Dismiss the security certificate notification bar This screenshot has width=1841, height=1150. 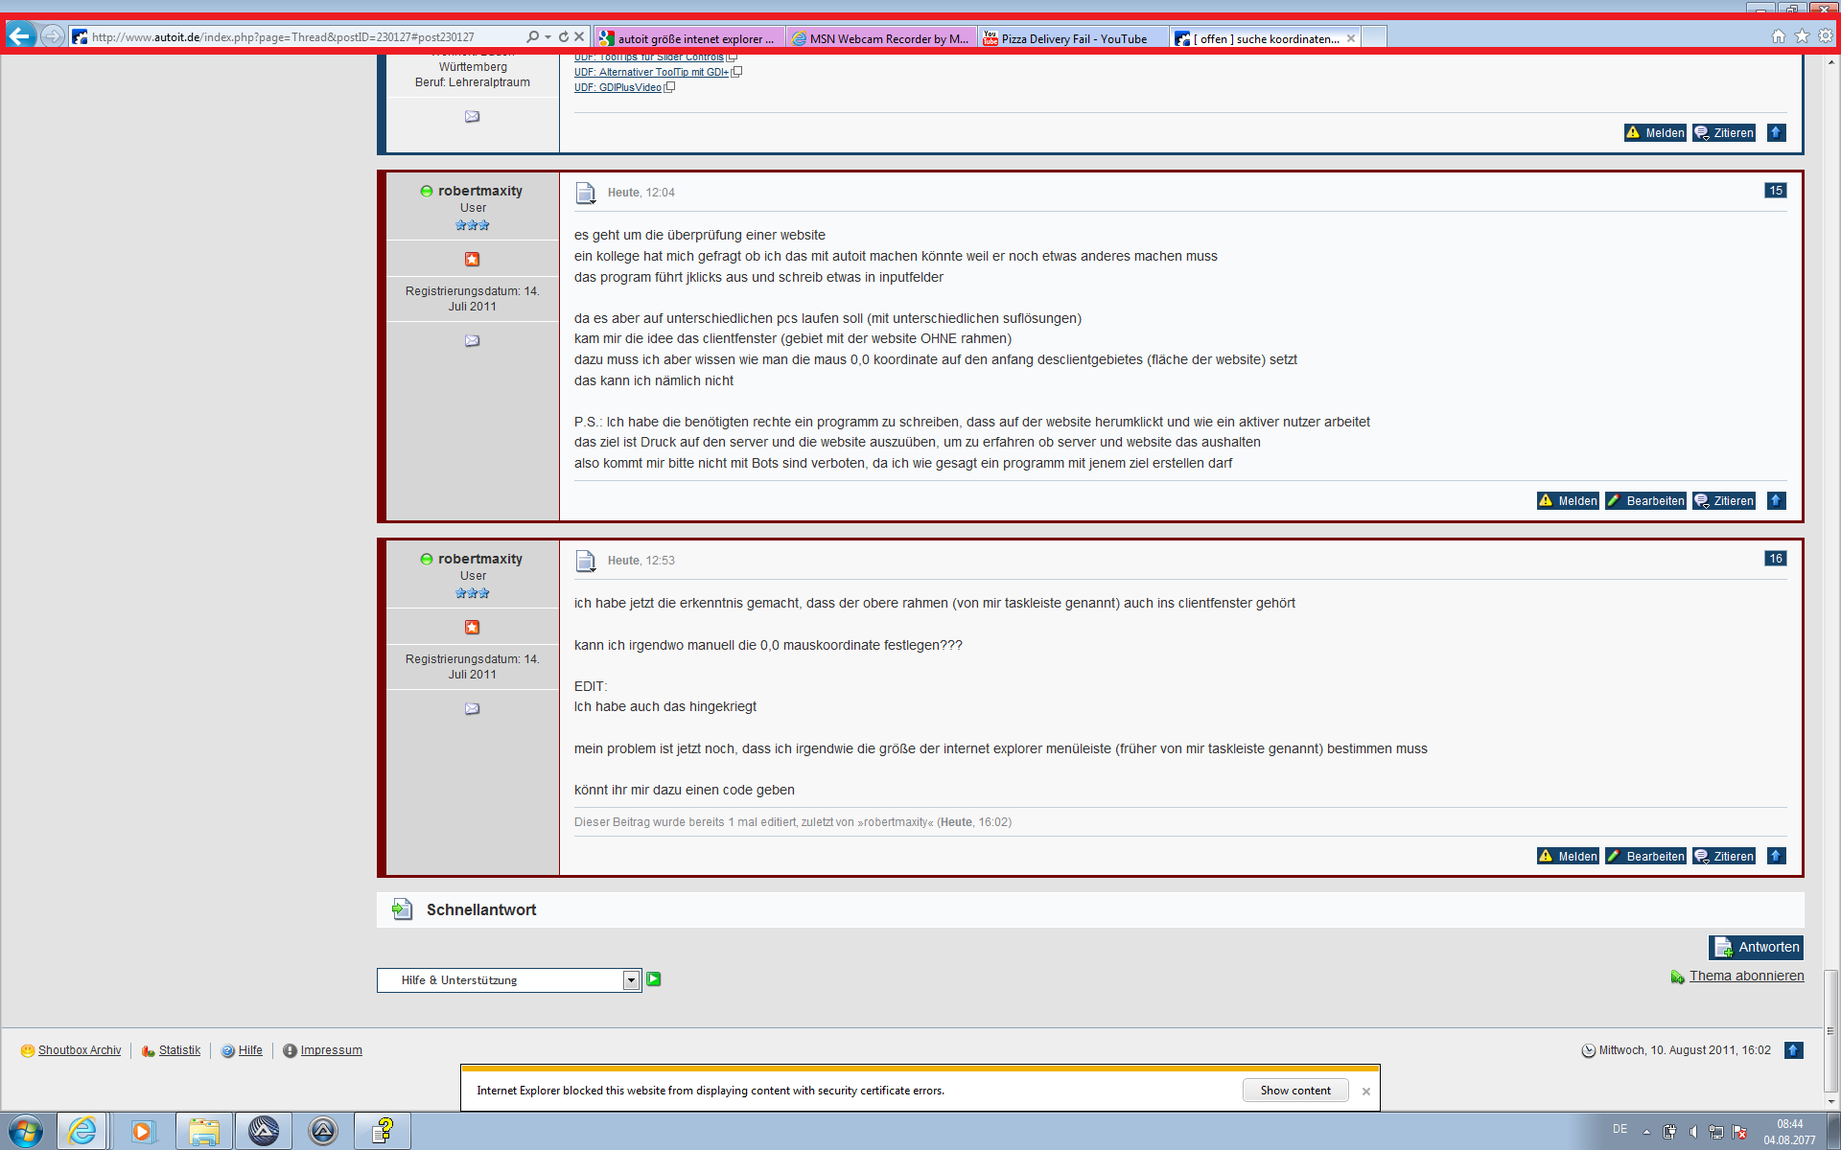click(1366, 1092)
